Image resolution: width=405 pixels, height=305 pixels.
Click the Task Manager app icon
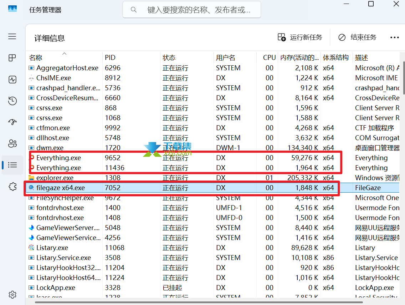pyautogui.click(x=12, y=9)
